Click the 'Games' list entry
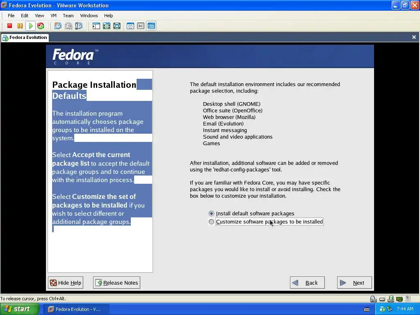The width and height of the screenshot is (420, 315). point(211,143)
